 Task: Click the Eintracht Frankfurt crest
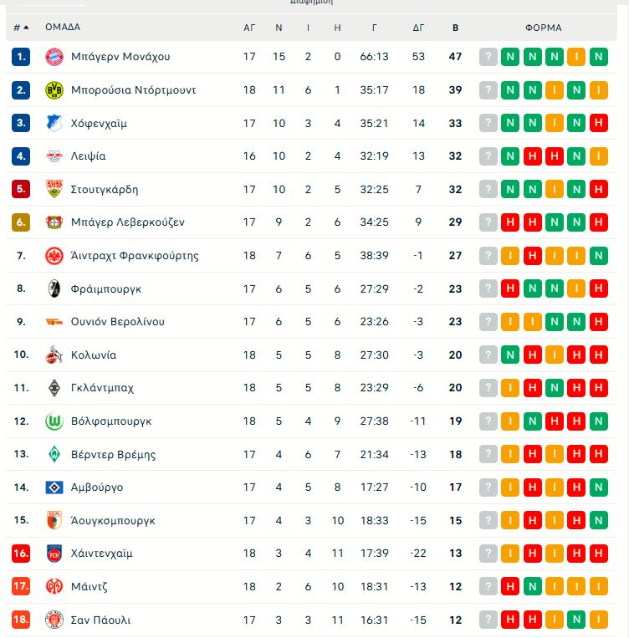54,255
